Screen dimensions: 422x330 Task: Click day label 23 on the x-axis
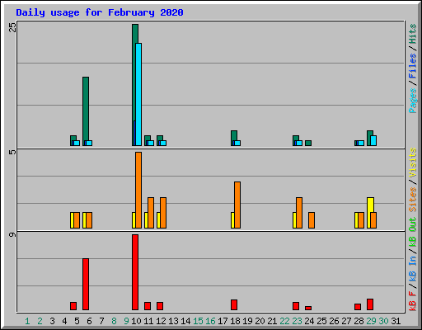point(297,321)
